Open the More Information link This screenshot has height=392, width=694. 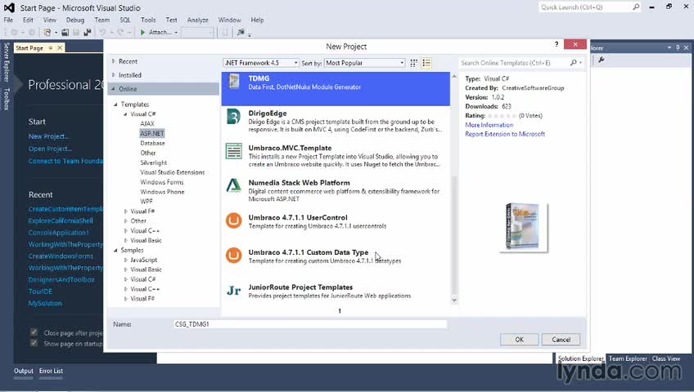(x=489, y=125)
